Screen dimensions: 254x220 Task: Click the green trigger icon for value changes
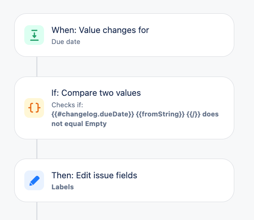(x=34, y=35)
